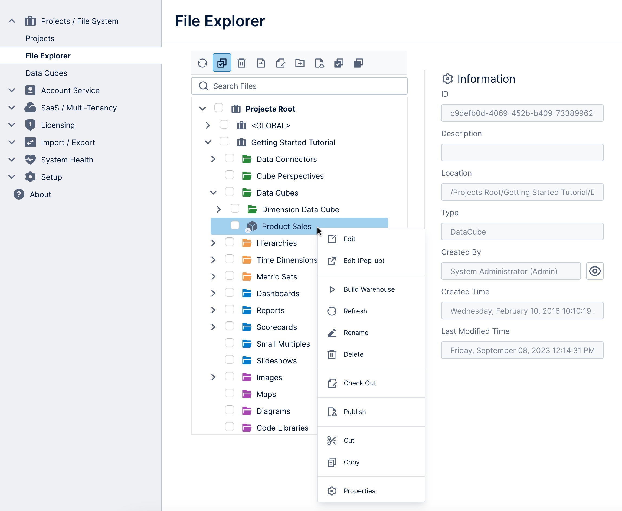Enable the Projects Root checkbox
The image size is (622, 511).
coord(218,108)
